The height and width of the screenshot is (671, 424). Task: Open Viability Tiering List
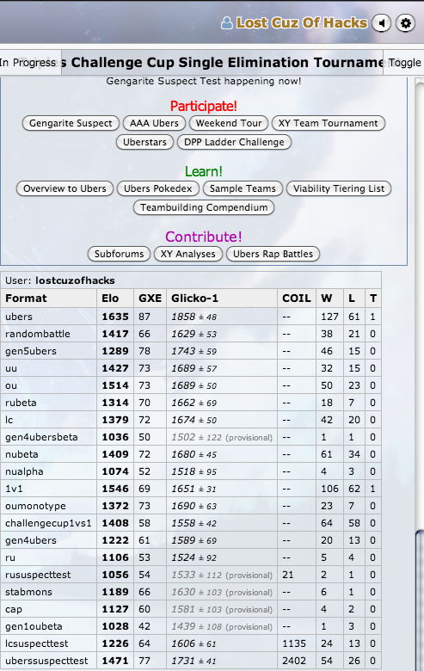339,188
